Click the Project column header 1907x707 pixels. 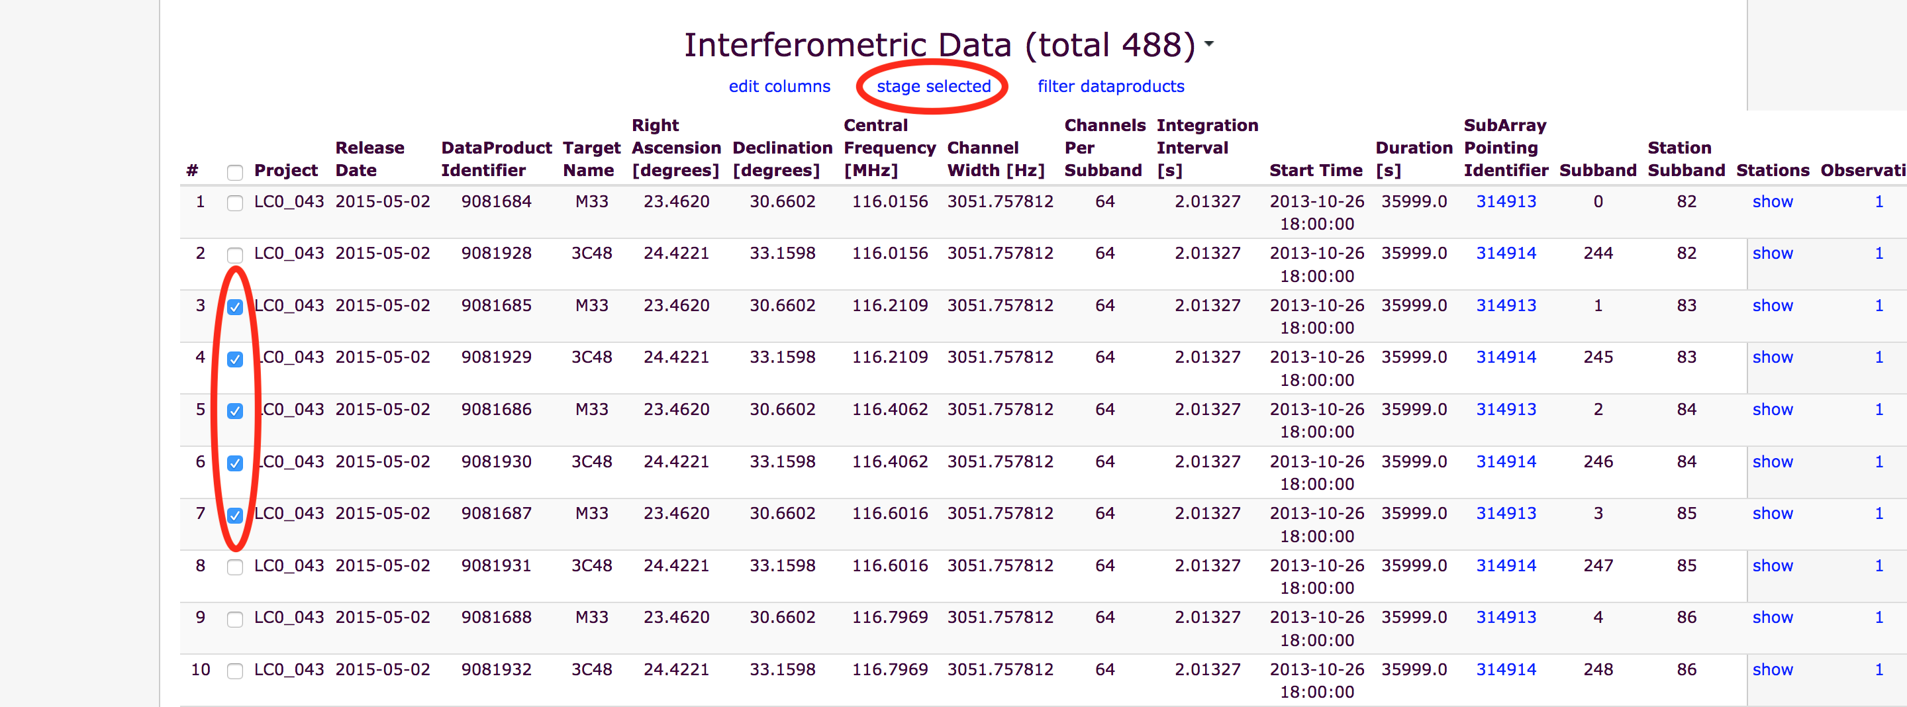(x=286, y=170)
